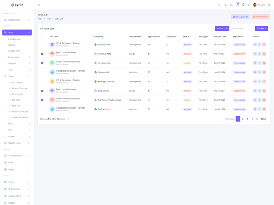Image resolution: width=274 pixels, height=205 pixels.
Task: Click the Post Job button
Action: (x=222, y=28)
